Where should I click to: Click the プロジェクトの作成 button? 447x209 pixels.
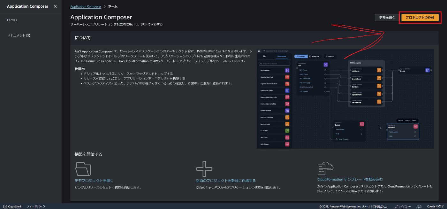coord(420,18)
